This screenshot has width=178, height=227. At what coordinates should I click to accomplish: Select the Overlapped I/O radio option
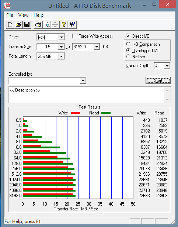click(128, 50)
